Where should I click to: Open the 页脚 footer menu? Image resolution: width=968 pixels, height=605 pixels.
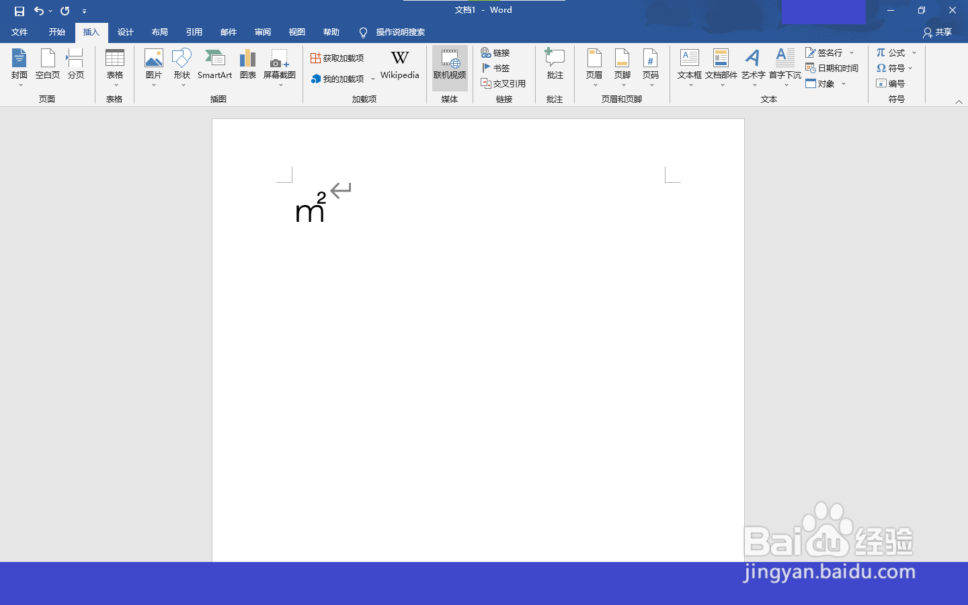click(x=622, y=67)
